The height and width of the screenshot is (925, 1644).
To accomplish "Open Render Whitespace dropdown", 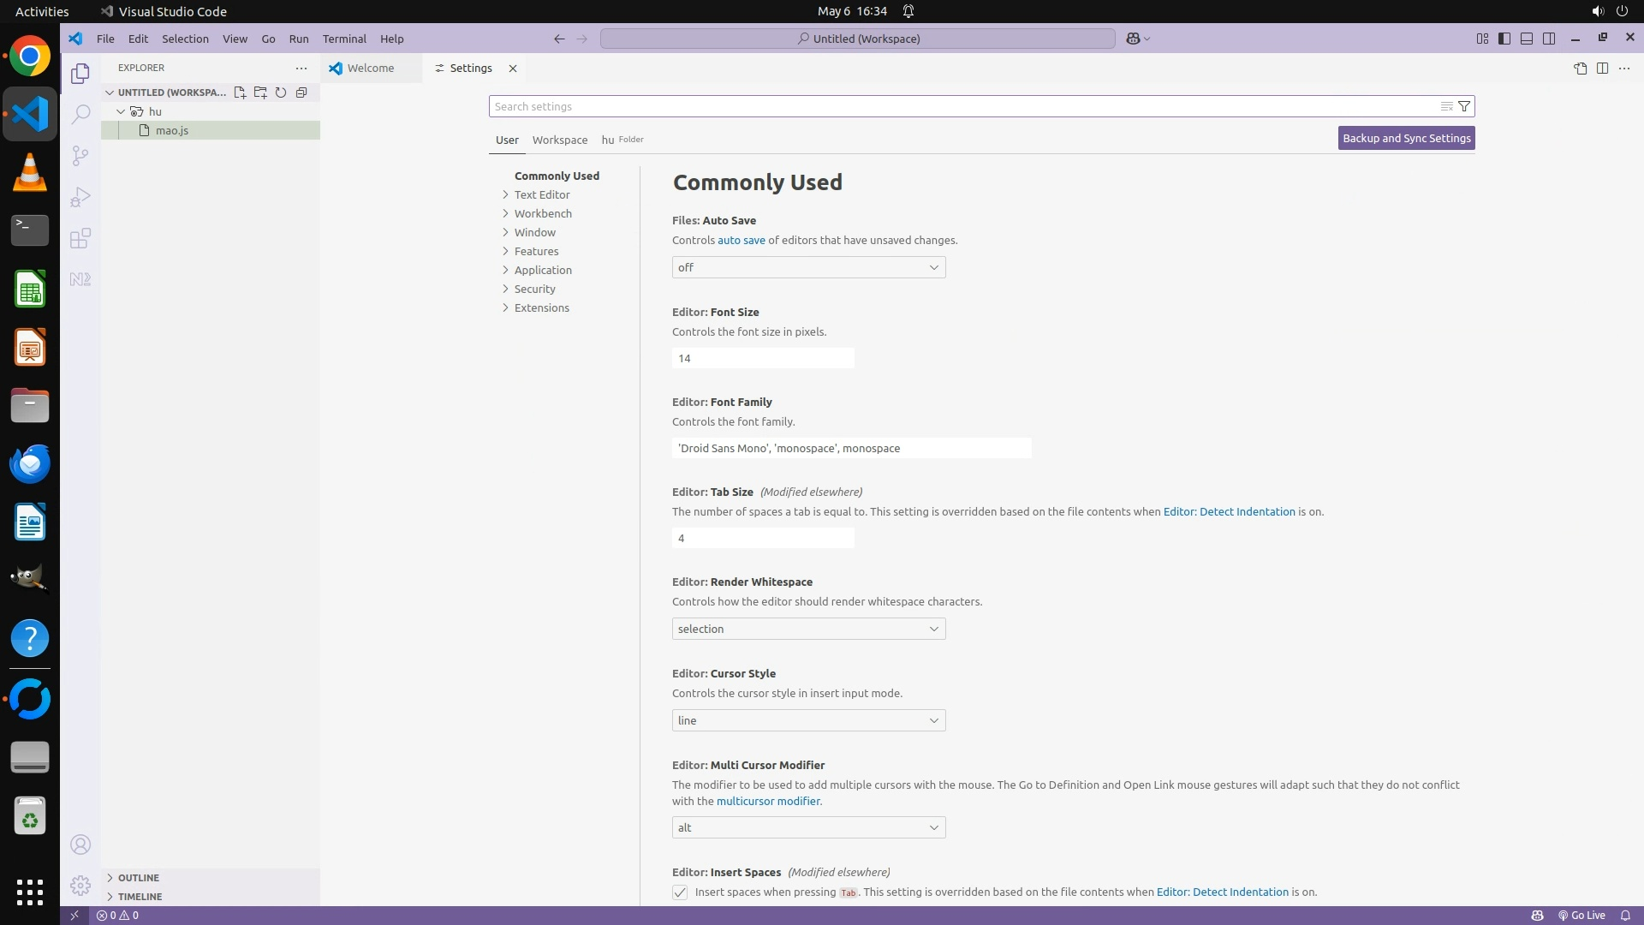I will pos(808,629).
